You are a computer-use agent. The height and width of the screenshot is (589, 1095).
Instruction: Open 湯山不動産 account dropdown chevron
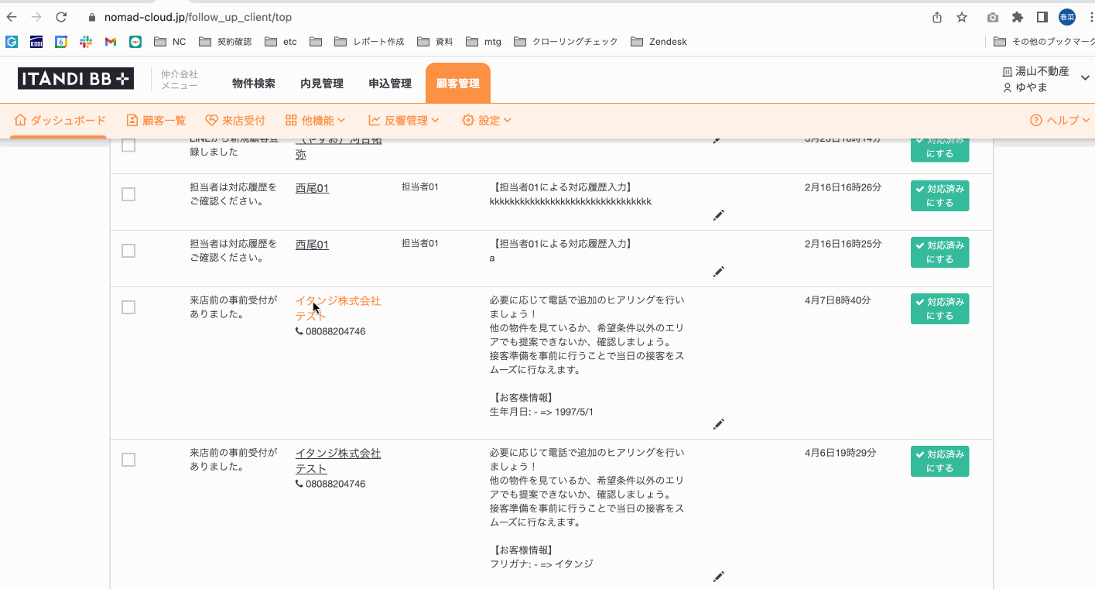1085,77
